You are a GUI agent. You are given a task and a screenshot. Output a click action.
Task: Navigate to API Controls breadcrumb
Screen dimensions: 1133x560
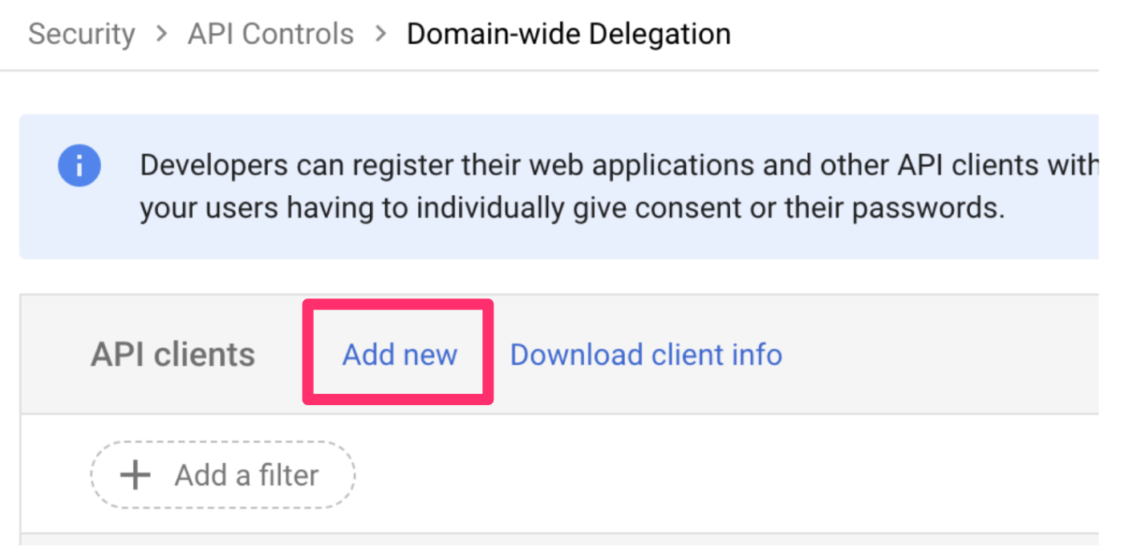(270, 34)
